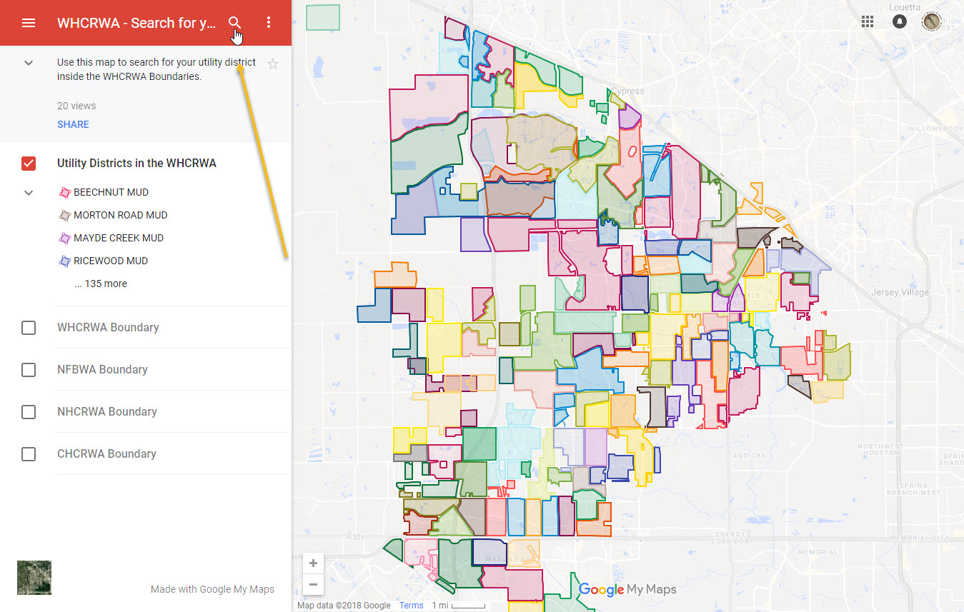Viewport: 964px width, 612px height.
Task: Click the MORTON ROAD MUD polygon icon
Action: [64, 215]
